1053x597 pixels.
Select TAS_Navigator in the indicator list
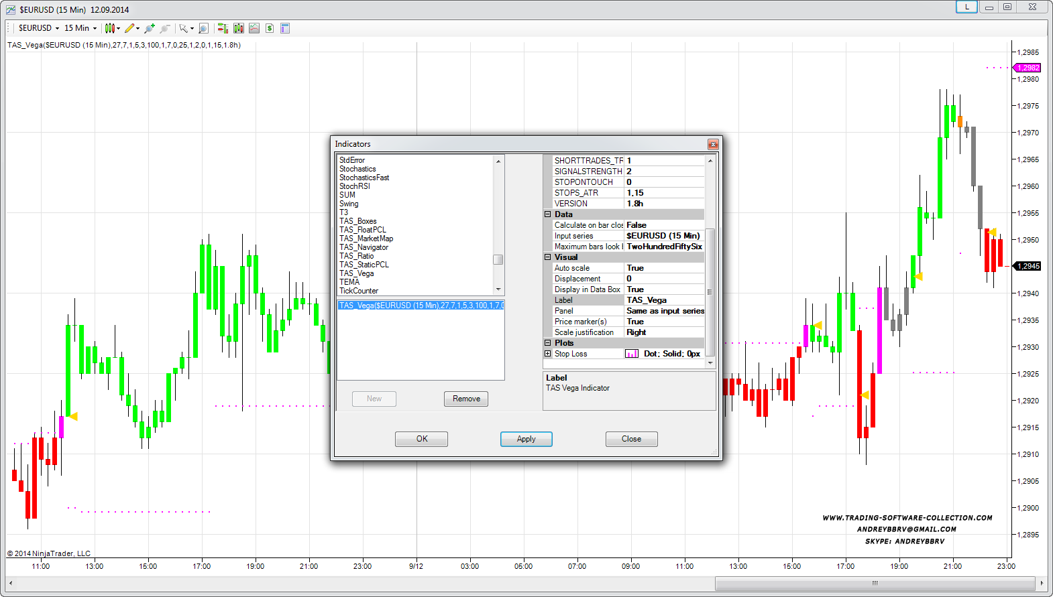[x=364, y=247]
